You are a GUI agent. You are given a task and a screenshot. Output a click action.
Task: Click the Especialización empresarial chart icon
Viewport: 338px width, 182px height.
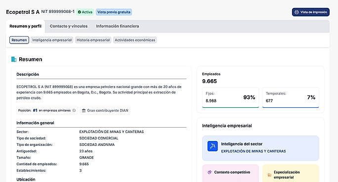pos(269,175)
